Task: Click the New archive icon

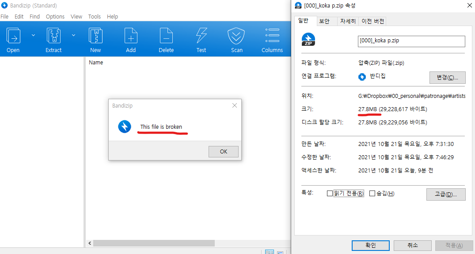Action: point(95,36)
